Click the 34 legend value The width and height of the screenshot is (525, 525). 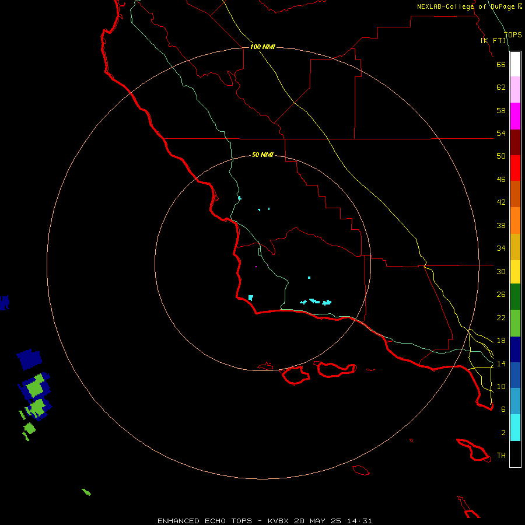[x=501, y=249]
